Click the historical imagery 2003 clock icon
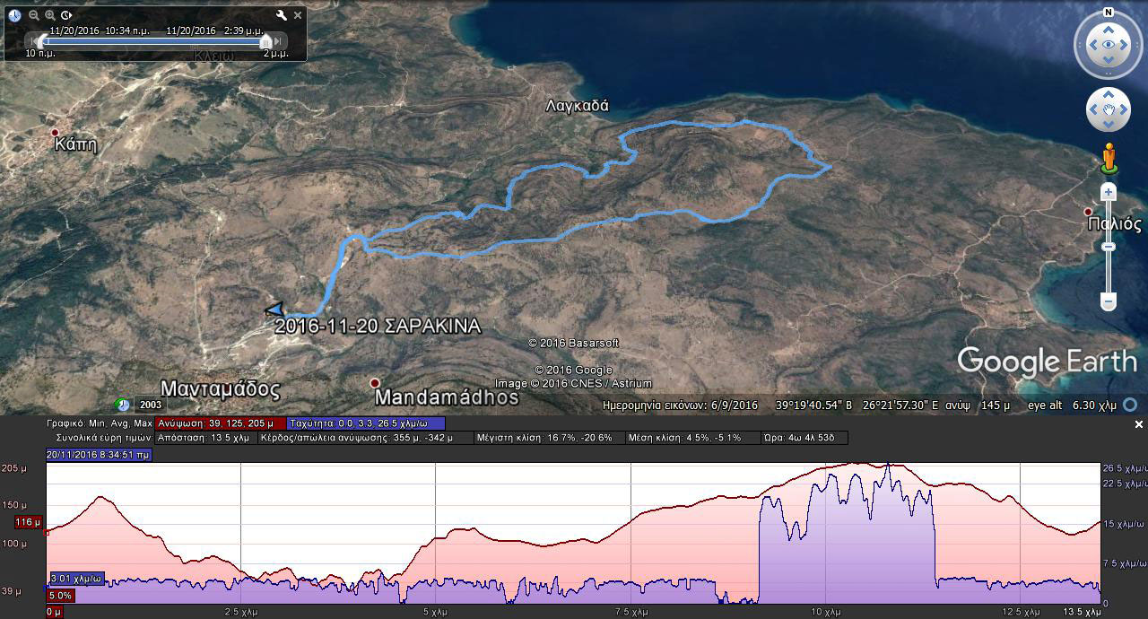1148x619 pixels. click(122, 405)
